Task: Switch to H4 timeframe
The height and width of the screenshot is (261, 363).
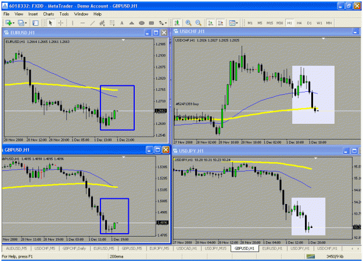Action: [299, 23]
